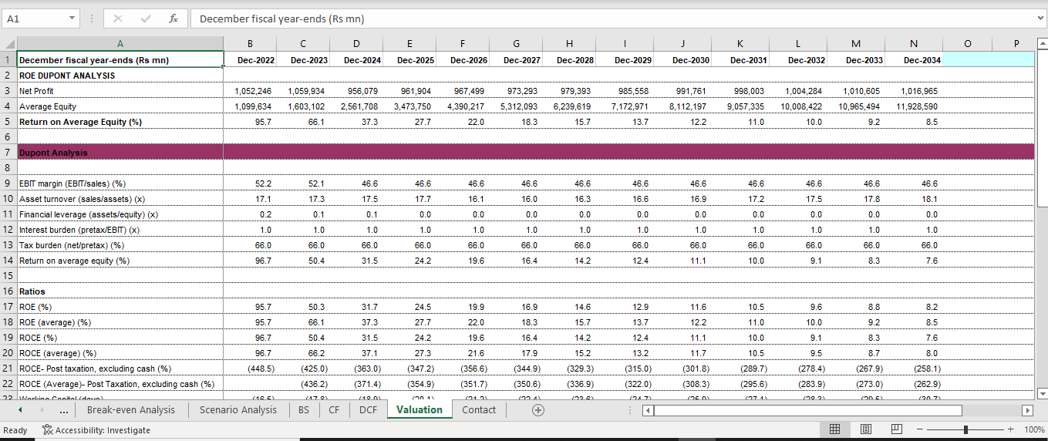Open the Contact sheet tab
The image size is (1048, 441).
[x=479, y=409]
